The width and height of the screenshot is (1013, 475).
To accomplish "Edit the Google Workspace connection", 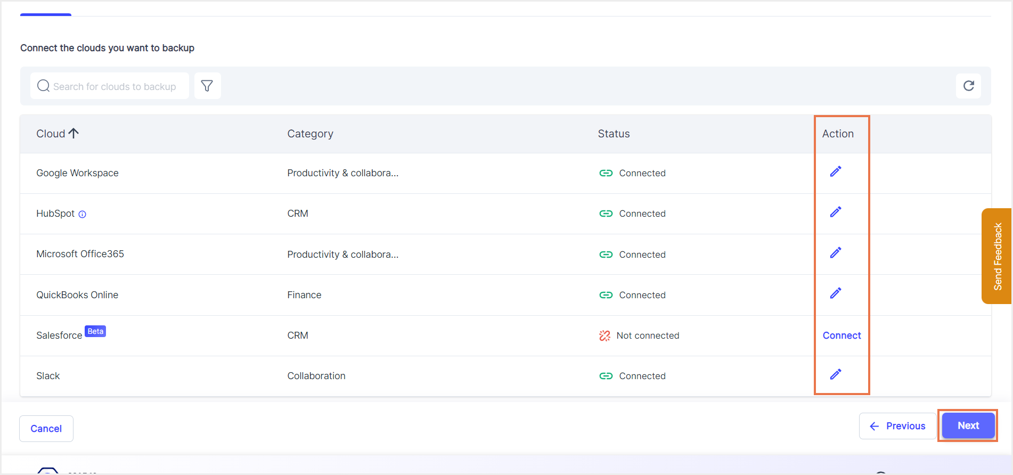I will [x=836, y=171].
